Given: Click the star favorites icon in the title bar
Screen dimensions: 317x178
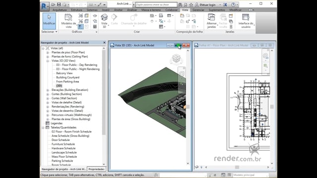Looking at the screenshot, I should (191, 4).
